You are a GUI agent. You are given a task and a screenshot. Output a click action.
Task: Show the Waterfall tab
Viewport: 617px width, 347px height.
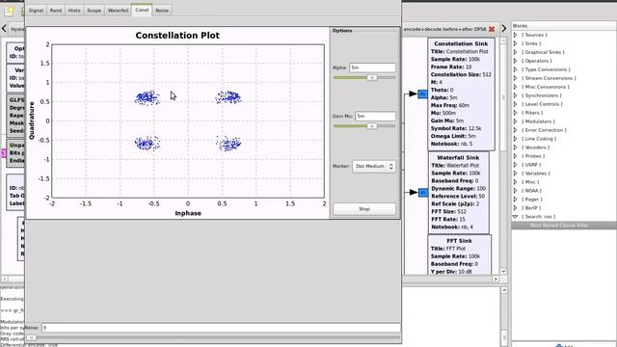(118, 11)
